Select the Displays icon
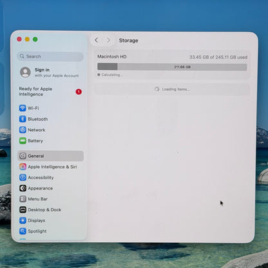 tap(23, 220)
